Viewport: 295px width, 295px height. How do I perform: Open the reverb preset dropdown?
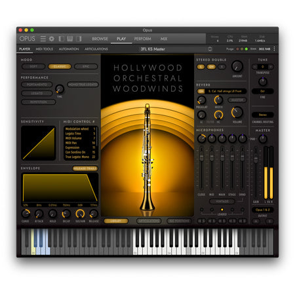click(x=225, y=91)
